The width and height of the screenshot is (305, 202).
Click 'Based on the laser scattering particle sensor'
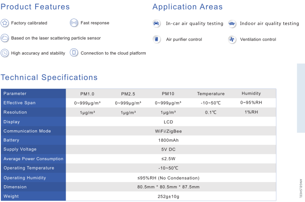[x=56, y=38]
